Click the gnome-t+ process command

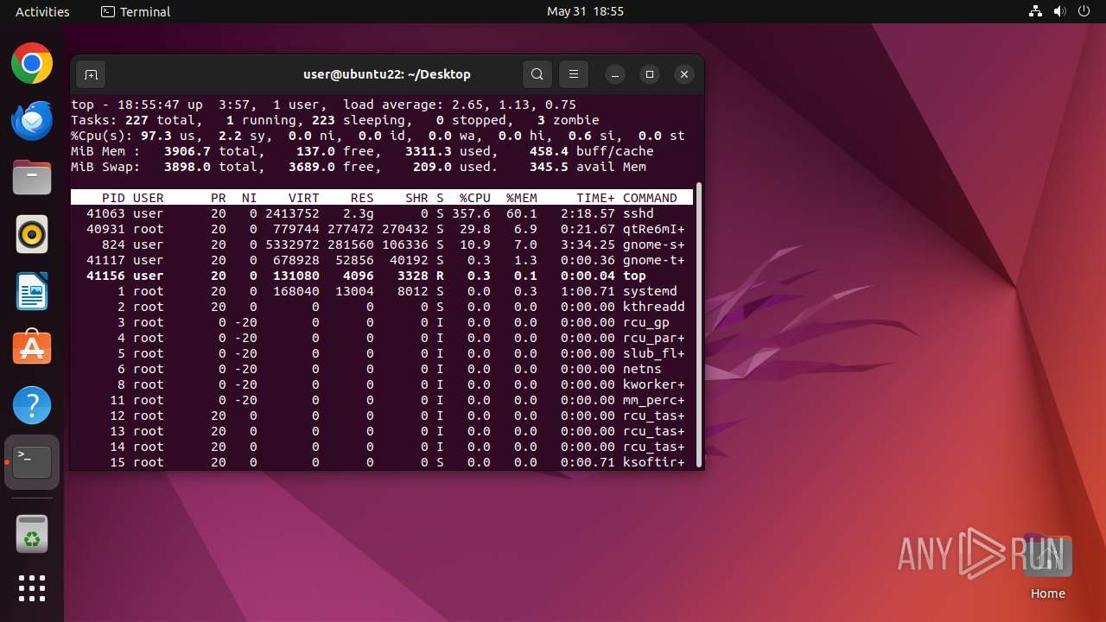pyautogui.click(x=653, y=260)
